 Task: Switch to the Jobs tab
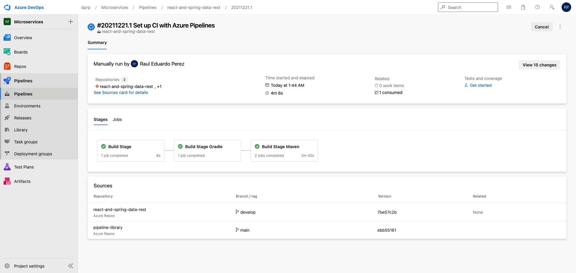pos(117,119)
